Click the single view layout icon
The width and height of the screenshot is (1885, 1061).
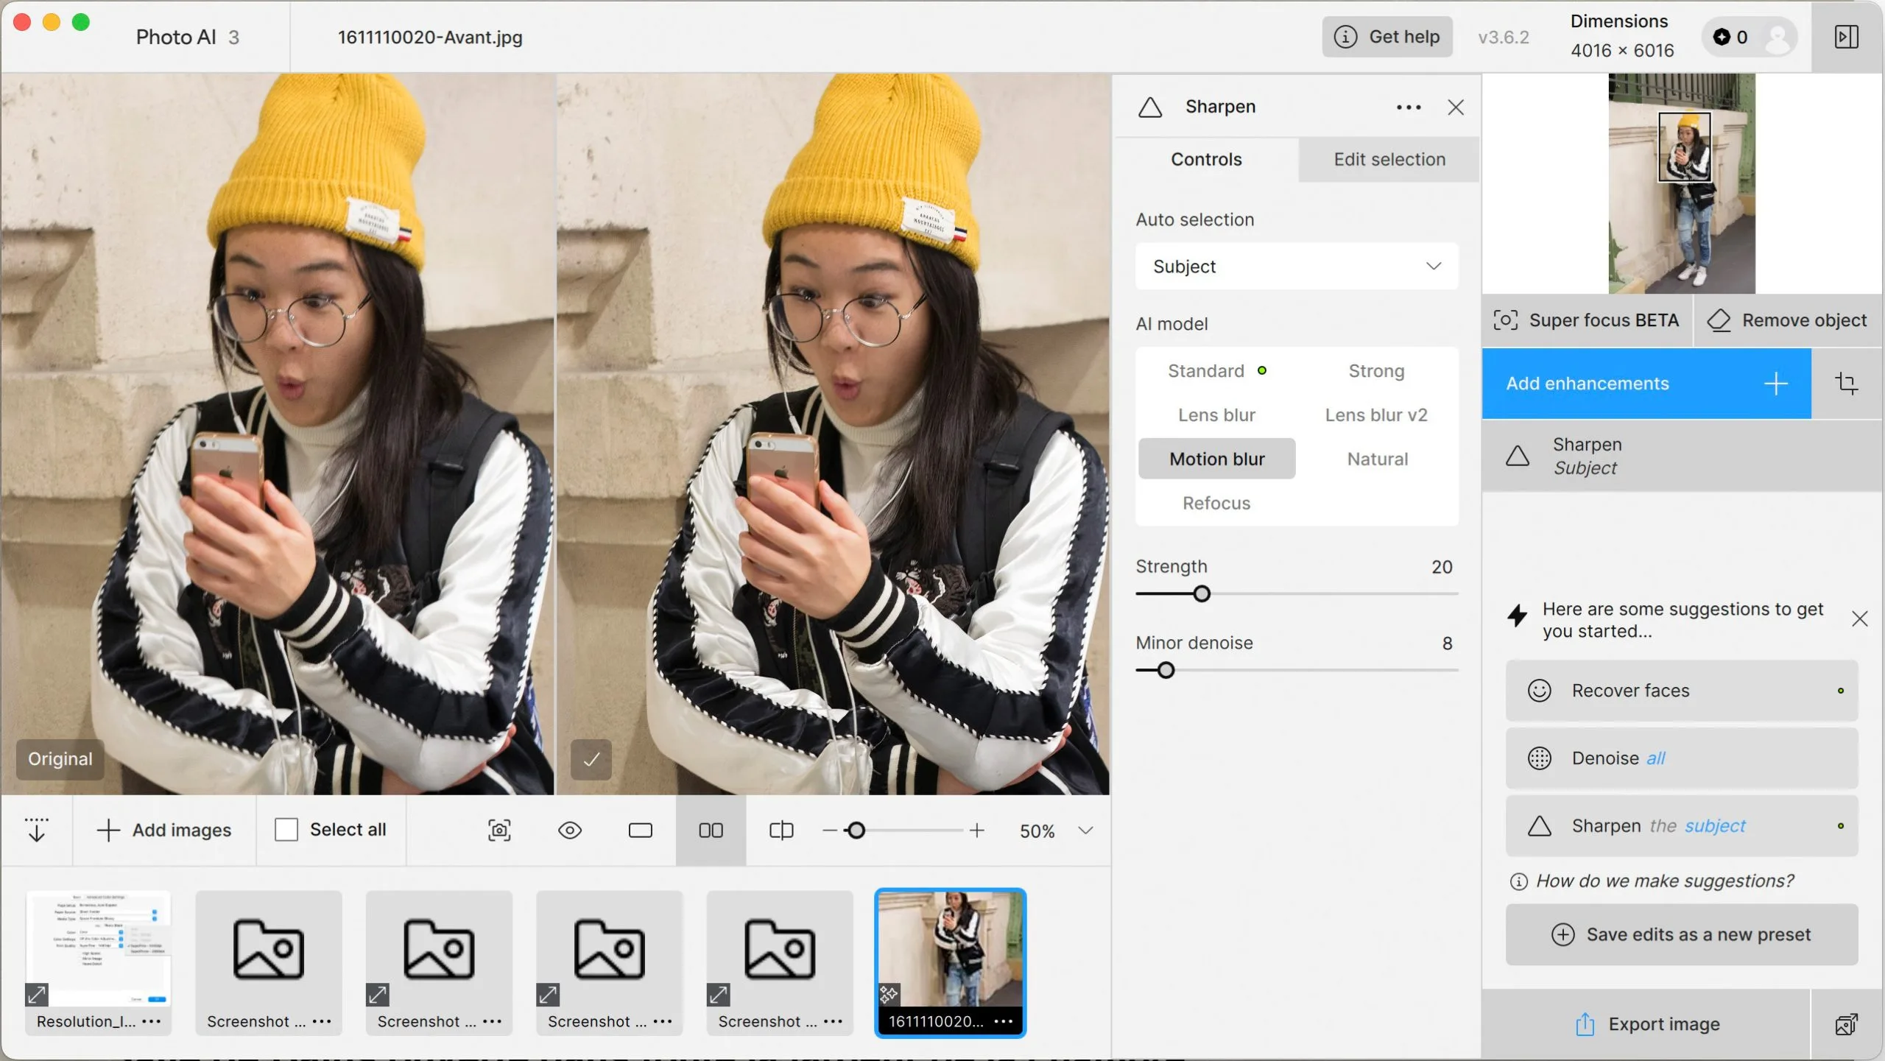tap(640, 831)
